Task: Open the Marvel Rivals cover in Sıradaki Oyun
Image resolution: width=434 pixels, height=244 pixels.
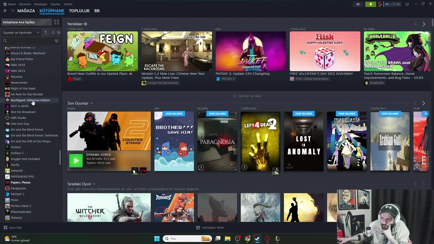Action: click(174, 207)
